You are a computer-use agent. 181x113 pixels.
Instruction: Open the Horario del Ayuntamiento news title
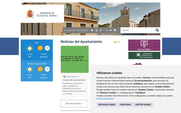(x=74, y=80)
